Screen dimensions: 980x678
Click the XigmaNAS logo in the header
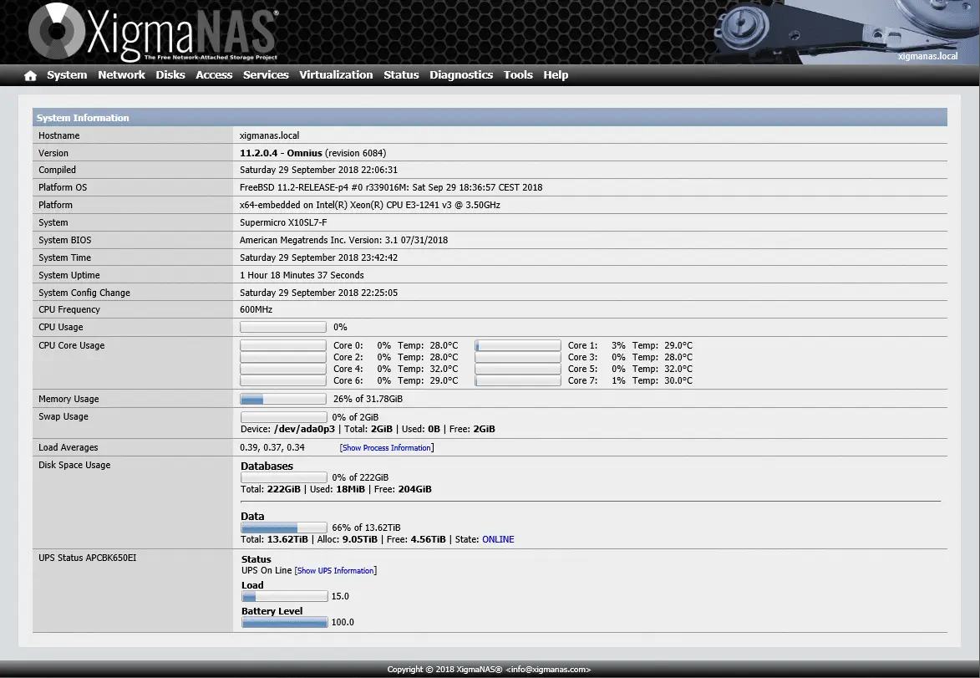153,33
